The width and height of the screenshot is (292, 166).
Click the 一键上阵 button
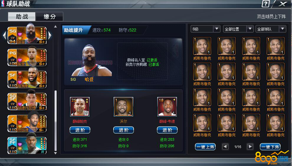click(x=205, y=147)
